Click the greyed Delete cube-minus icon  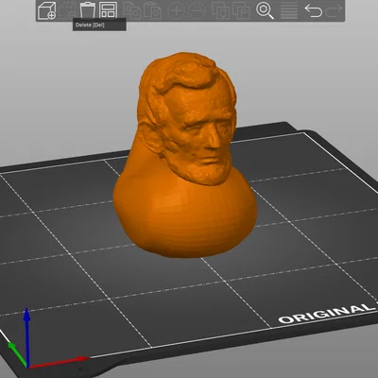67,11
